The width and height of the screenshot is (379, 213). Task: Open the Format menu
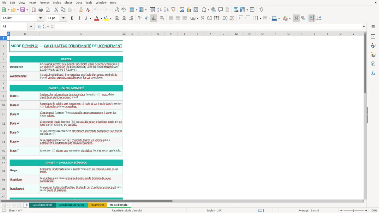click(x=45, y=3)
